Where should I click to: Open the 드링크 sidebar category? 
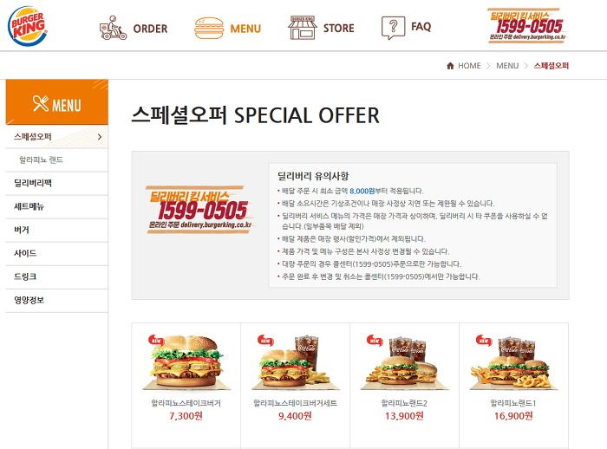click(x=25, y=277)
